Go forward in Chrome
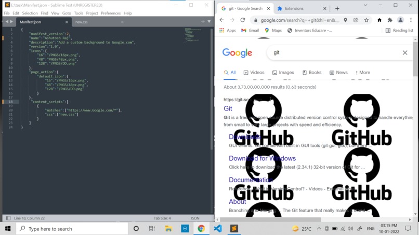Viewport: 419px width, 235px height. [x=232, y=20]
